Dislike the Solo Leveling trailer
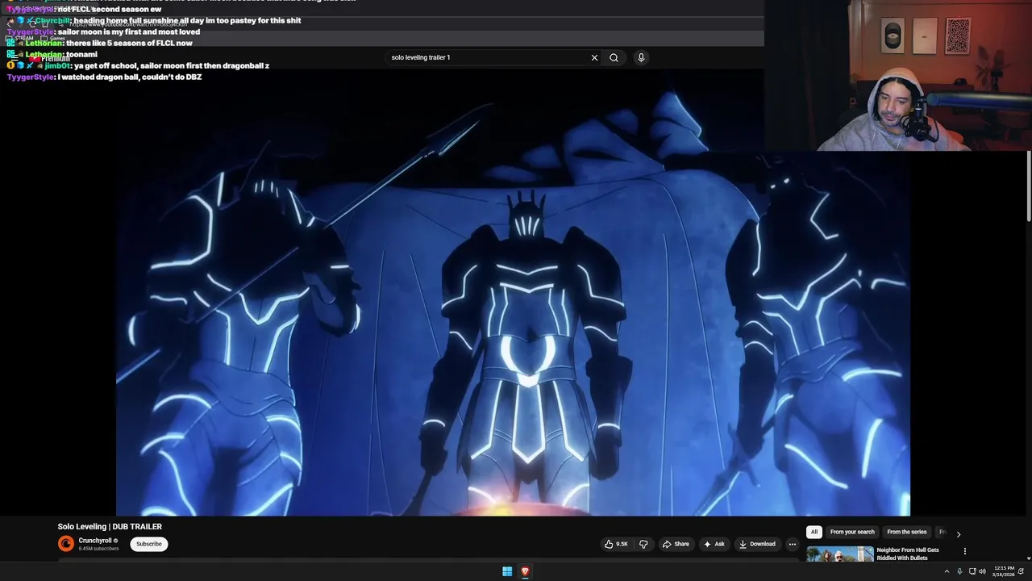 pyautogui.click(x=643, y=544)
